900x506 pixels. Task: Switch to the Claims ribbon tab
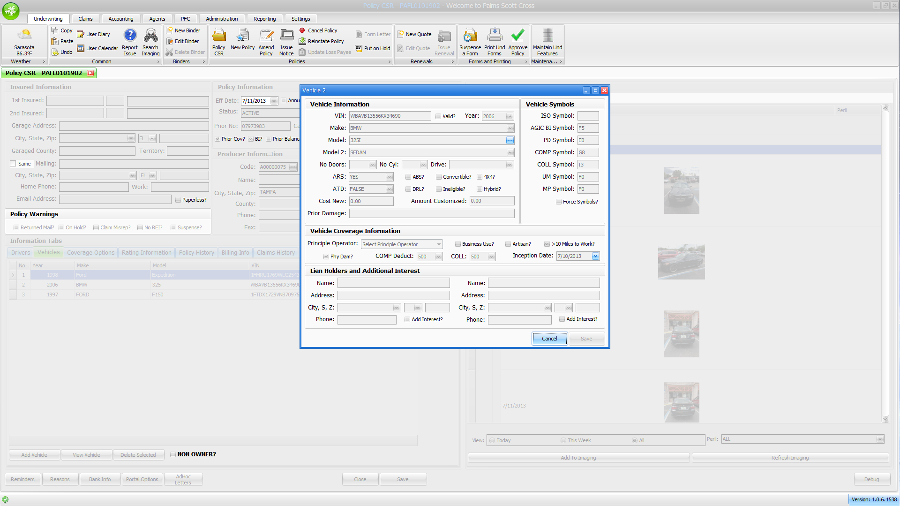(x=85, y=19)
